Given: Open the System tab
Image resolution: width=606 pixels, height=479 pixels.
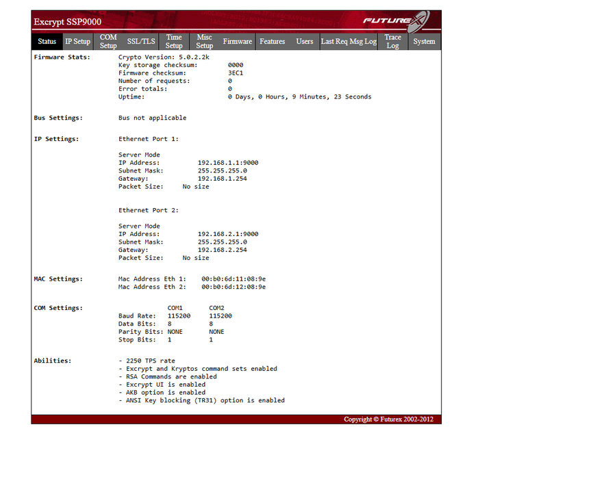Looking at the screenshot, I should click(x=425, y=41).
